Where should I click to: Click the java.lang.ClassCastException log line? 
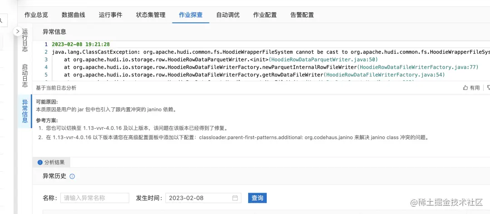tap(270, 52)
